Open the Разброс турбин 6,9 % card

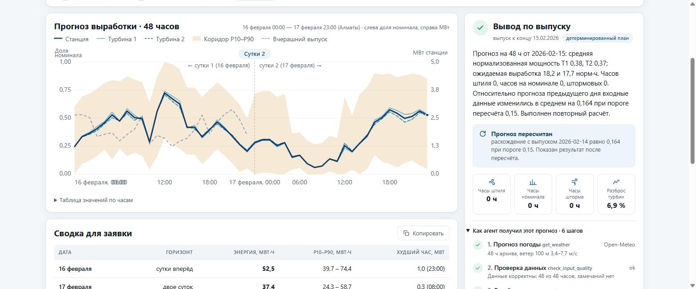(616, 194)
